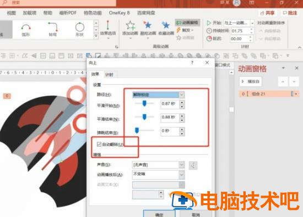The height and width of the screenshot is (217, 303).
Task: Open the 特色功能 ribbon tab
Action: (x=93, y=13)
